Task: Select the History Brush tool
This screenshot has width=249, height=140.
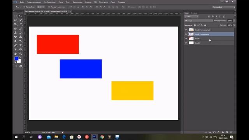Action: pyautogui.click(x=21, y=33)
